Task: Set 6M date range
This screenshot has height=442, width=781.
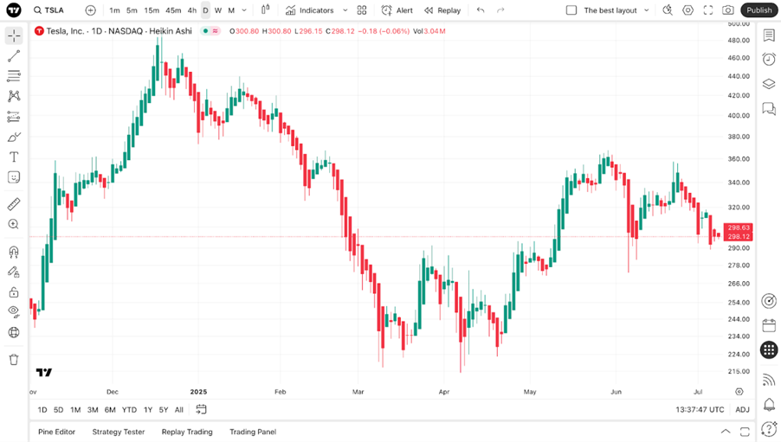Action: click(110, 410)
